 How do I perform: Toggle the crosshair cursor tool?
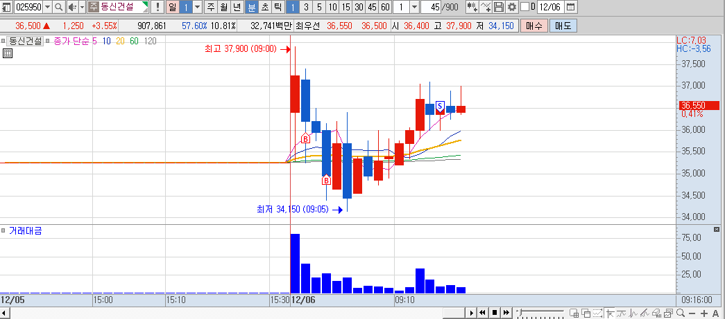click(610, 313)
